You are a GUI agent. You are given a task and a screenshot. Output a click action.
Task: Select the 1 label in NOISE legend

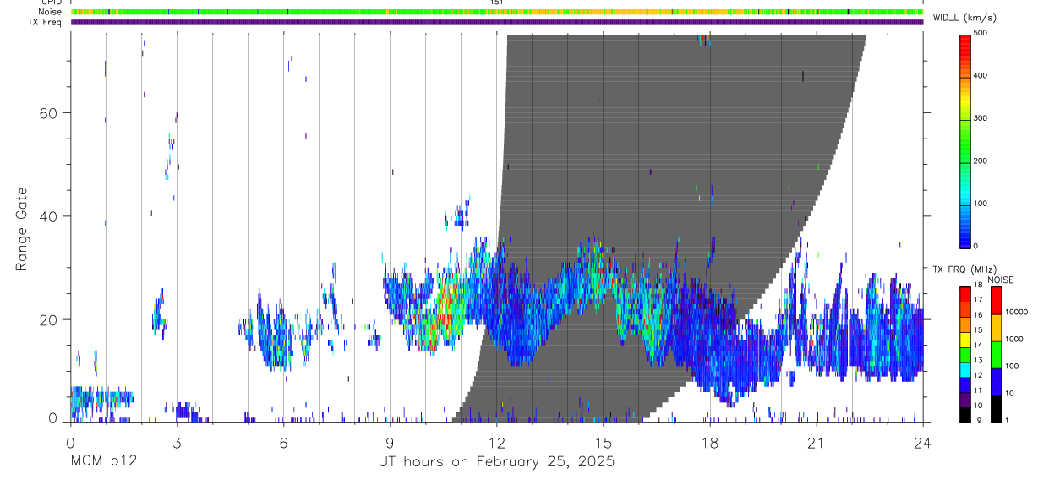coord(1006,420)
